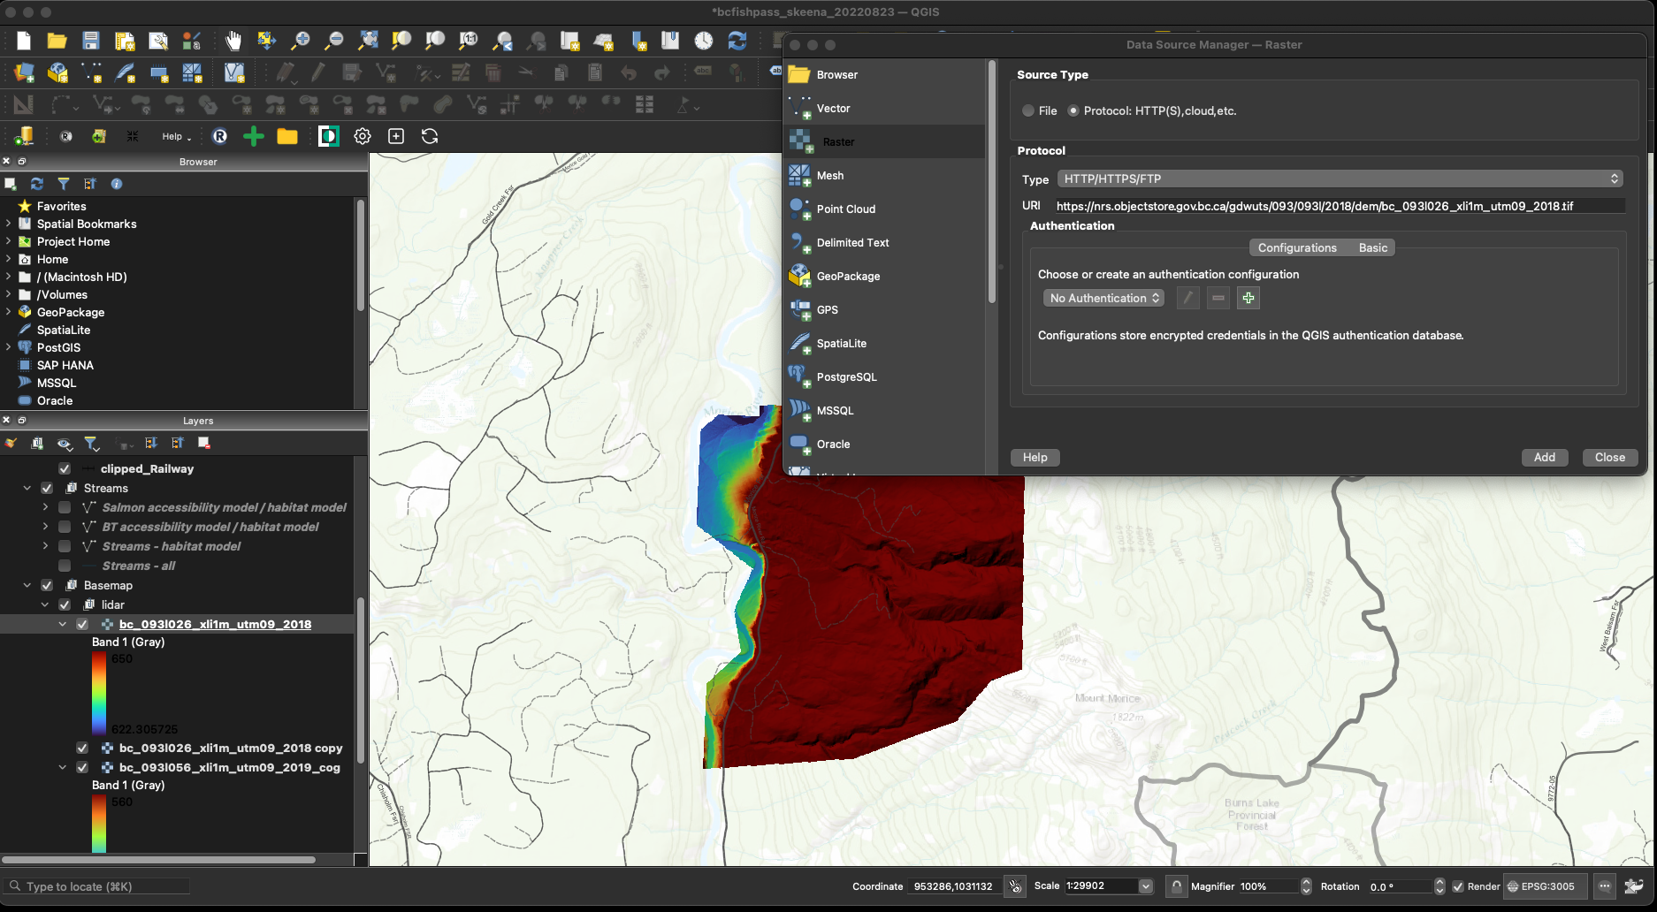The height and width of the screenshot is (912, 1657).
Task: Collapse the lidar group
Action: 45,604
